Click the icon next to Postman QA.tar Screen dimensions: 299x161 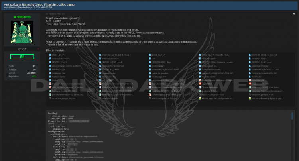(50, 77)
